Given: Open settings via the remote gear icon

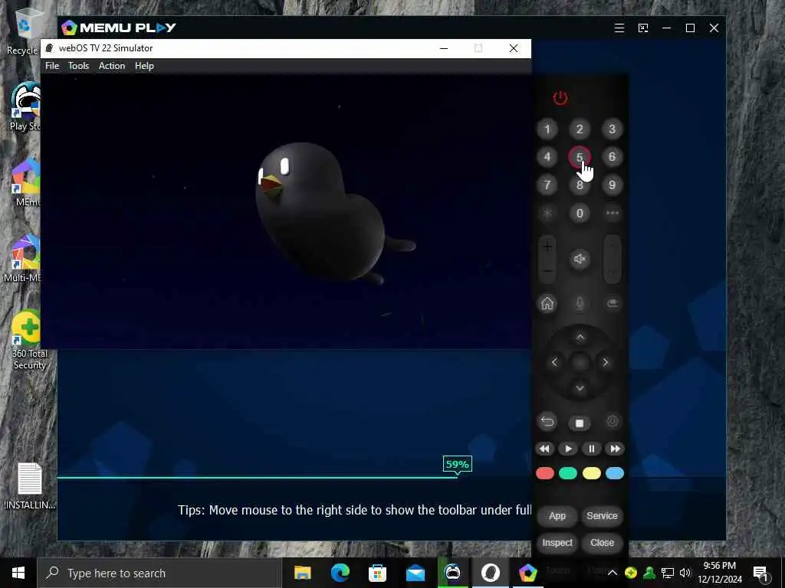Looking at the screenshot, I should (613, 422).
